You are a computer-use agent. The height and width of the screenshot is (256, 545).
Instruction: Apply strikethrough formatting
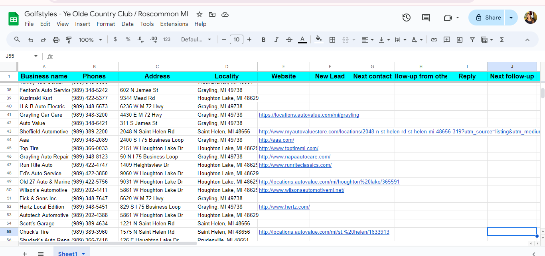click(x=289, y=39)
